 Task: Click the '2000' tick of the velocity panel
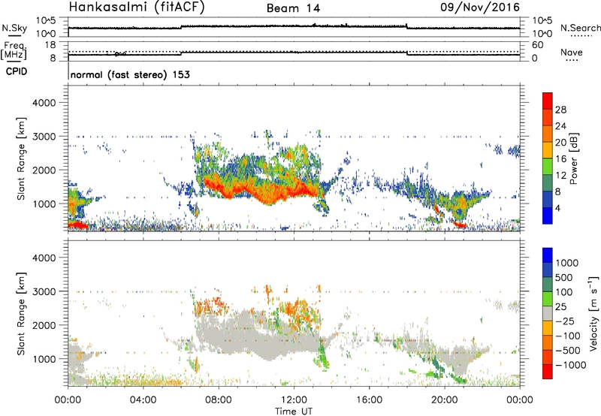[44, 325]
